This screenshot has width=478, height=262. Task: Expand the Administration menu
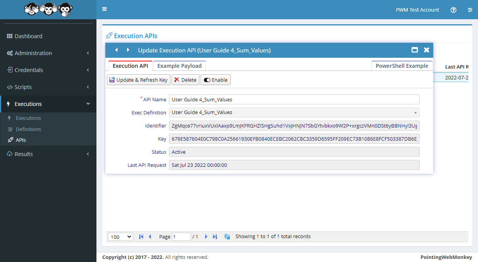[x=48, y=53]
